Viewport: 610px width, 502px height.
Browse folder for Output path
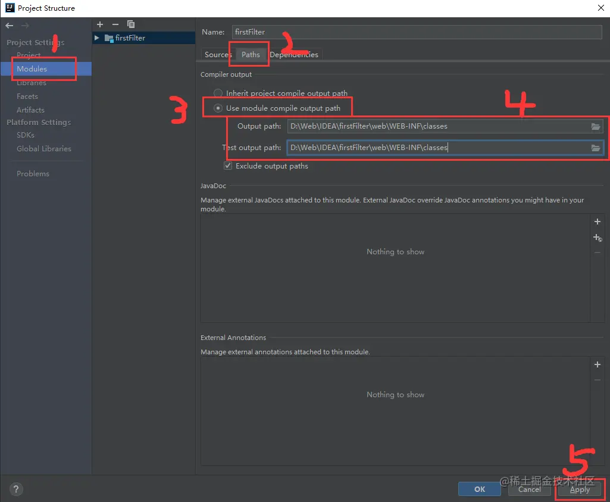[x=596, y=126]
